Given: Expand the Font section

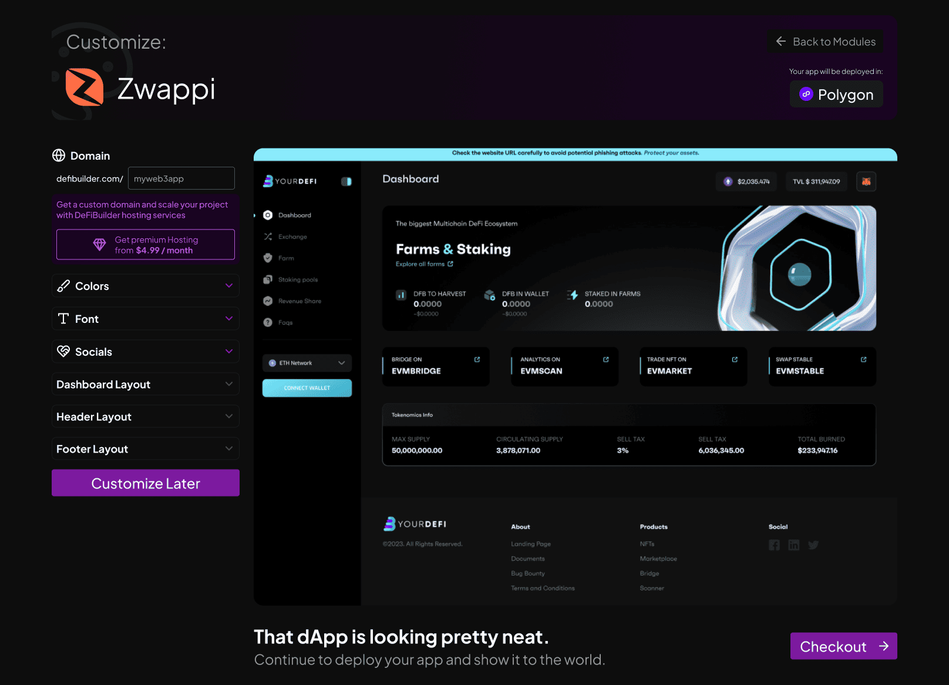Looking at the screenshot, I should pyautogui.click(x=146, y=319).
